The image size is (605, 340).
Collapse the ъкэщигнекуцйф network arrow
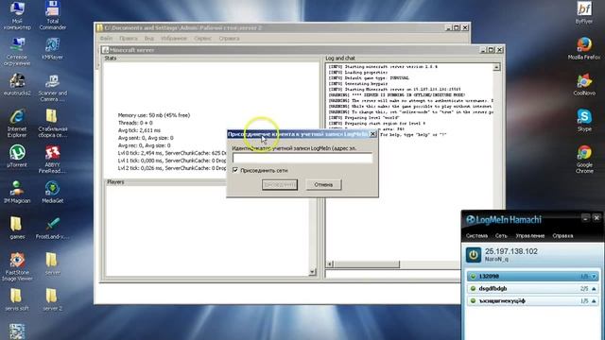[x=594, y=301]
